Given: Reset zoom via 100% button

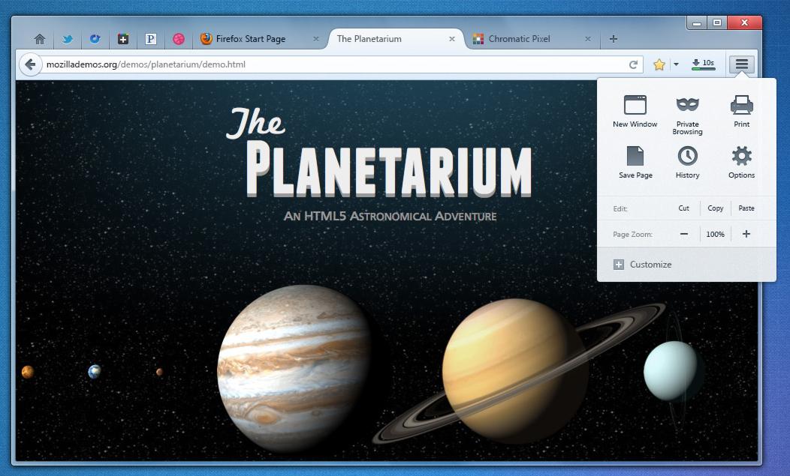Looking at the screenshot, I should coord(715,234).
